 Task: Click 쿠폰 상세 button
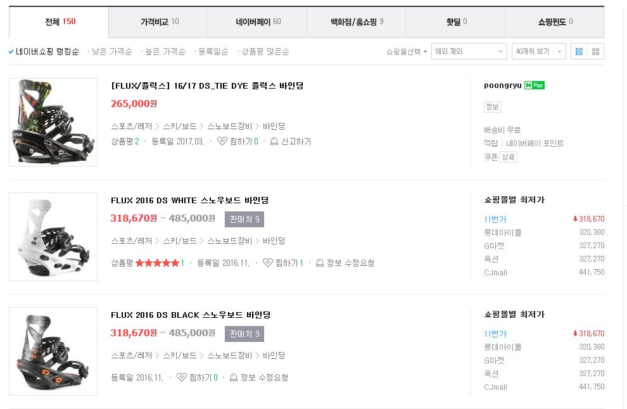[x=508, y=157]
